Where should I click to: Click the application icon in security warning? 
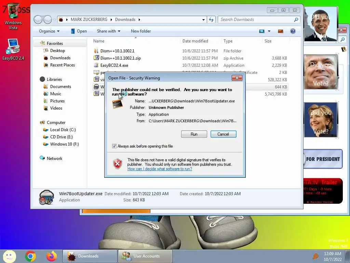pyautogui.click(x=118, y=104)
